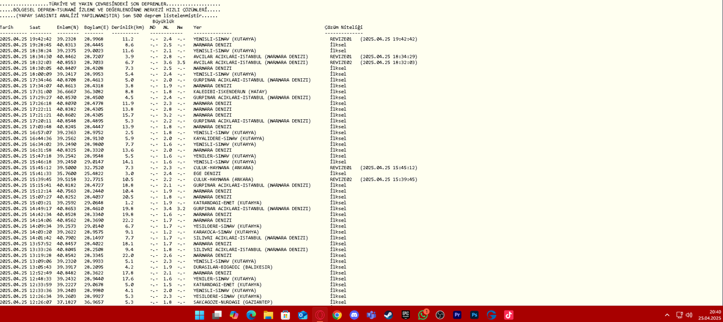Launch Steam from the taskbar
The width and height of the screenshot is (723, 322).
point(389,315)
